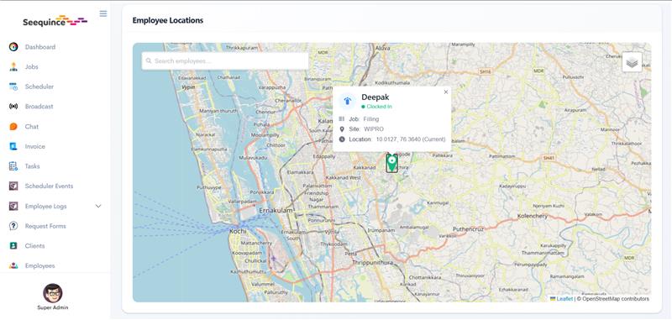Click the Super Admin label
The height and width of the screenshot is (320, 672).
coord(53,307)
